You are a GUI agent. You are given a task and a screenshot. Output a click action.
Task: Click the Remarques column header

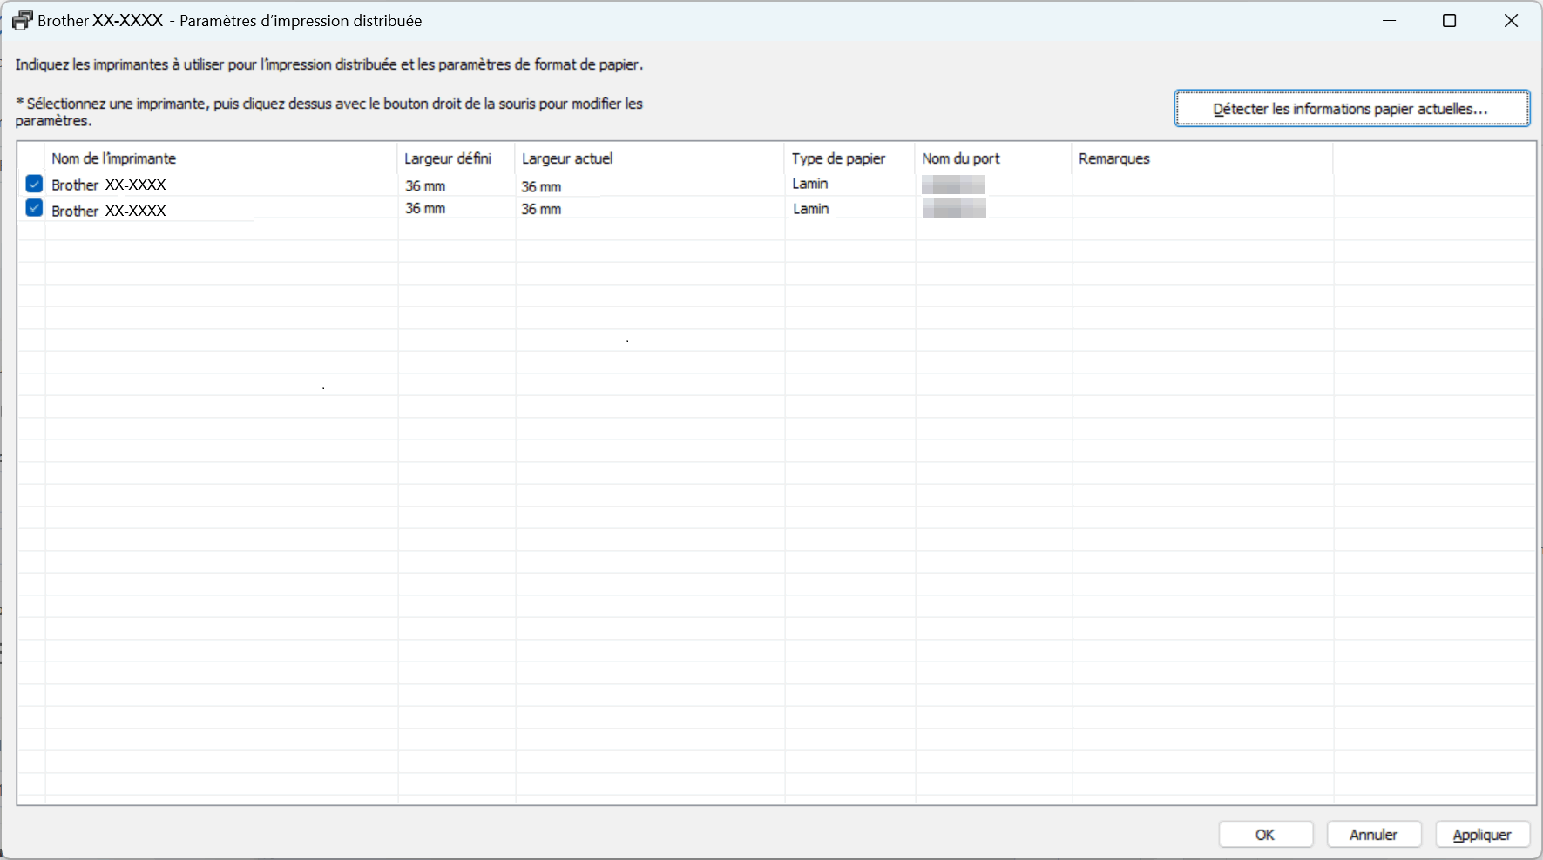pos(1113,158)
